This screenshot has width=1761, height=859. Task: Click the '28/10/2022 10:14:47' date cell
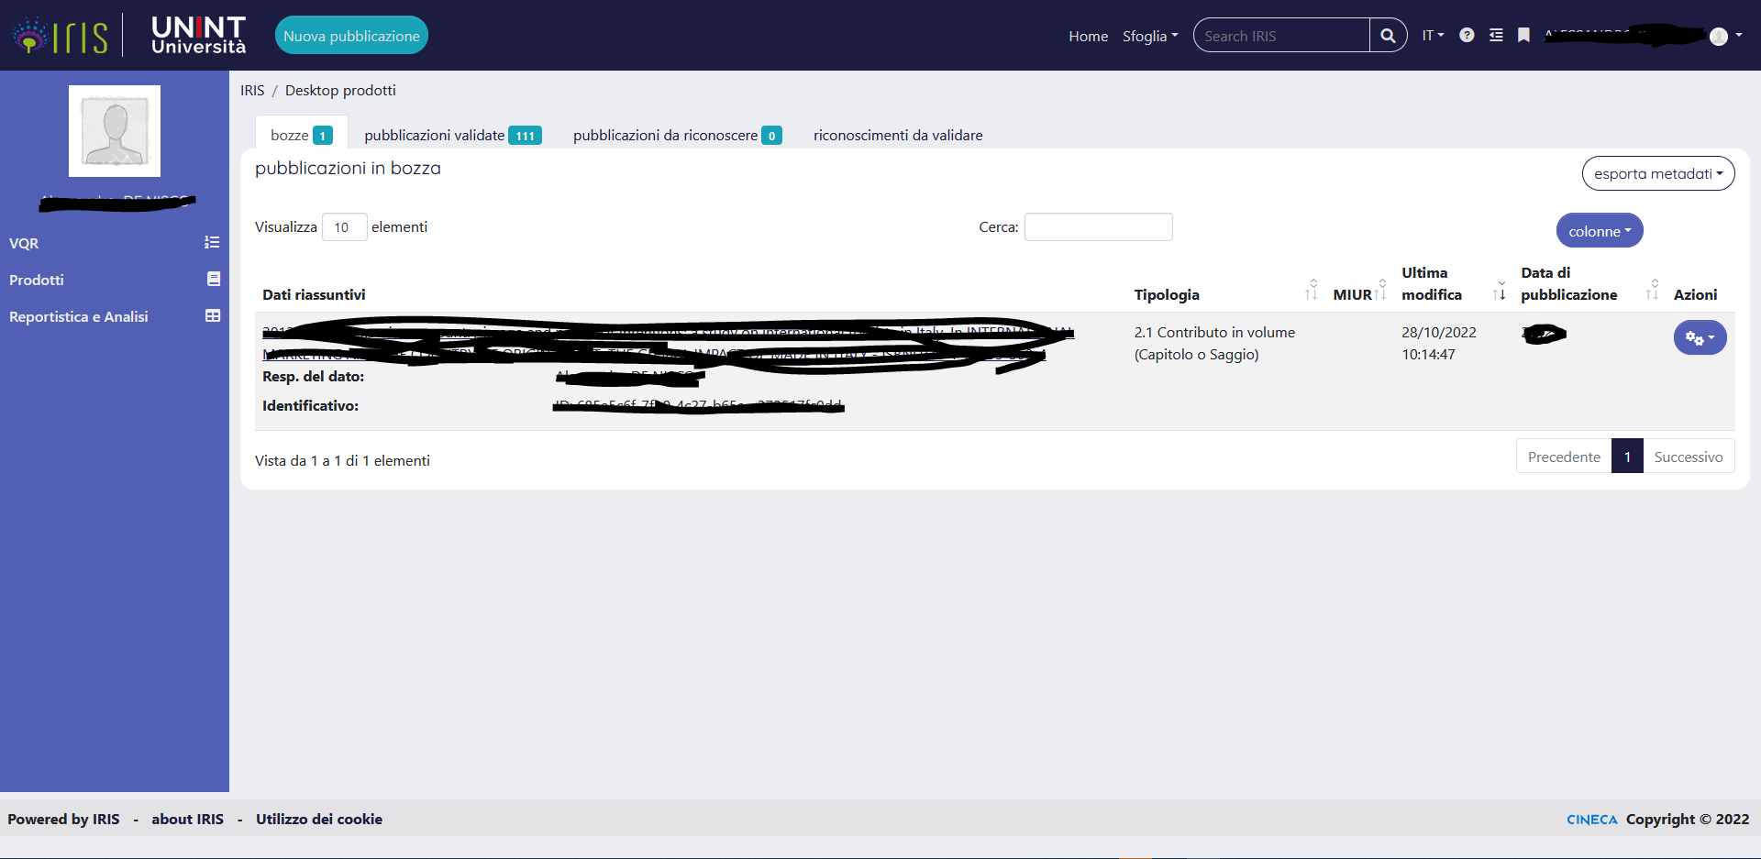(x=1438, y=343)
